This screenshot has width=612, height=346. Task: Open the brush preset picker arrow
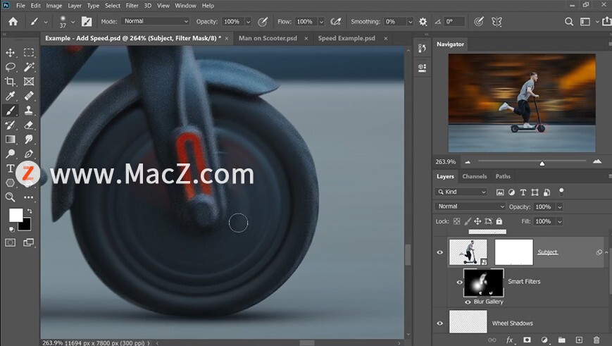tap(73, 22)
